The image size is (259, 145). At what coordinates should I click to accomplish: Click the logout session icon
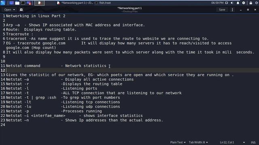point(257,3)
